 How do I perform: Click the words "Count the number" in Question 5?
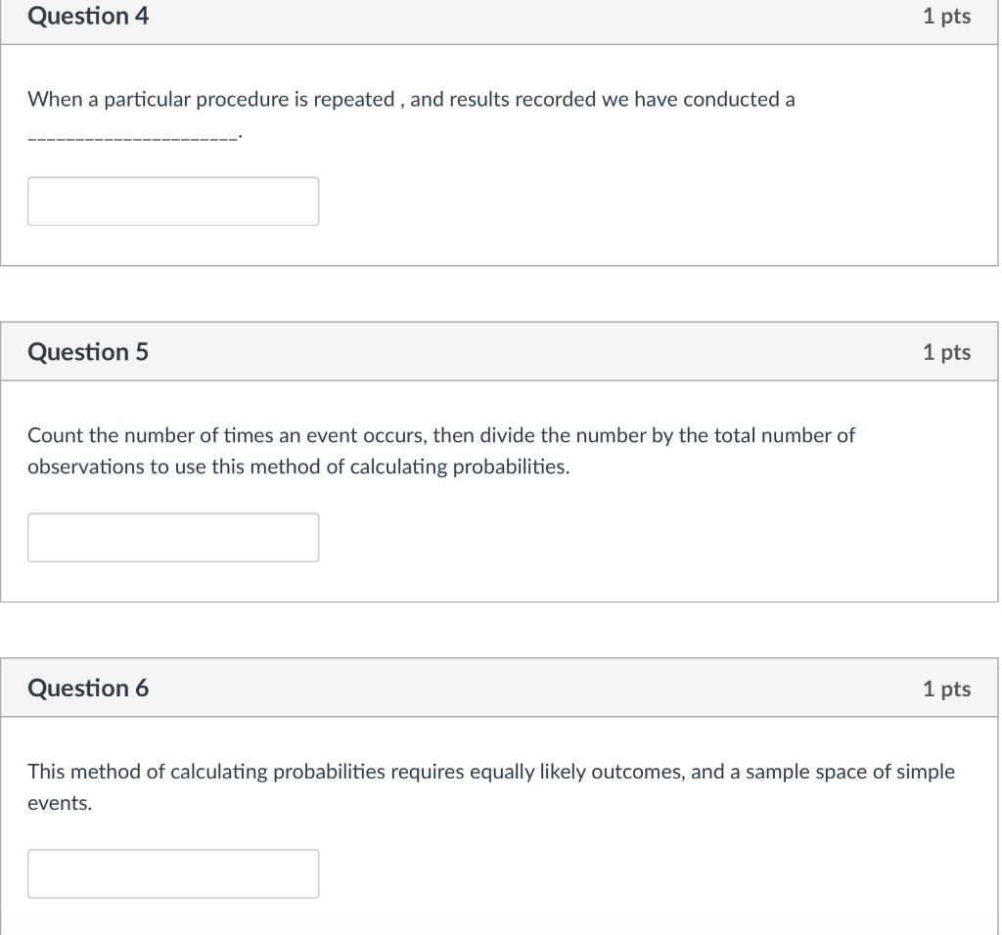(95, 436)
